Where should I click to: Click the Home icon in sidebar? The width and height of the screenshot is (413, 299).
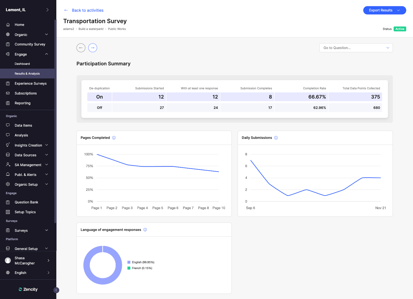pos(8,25)
